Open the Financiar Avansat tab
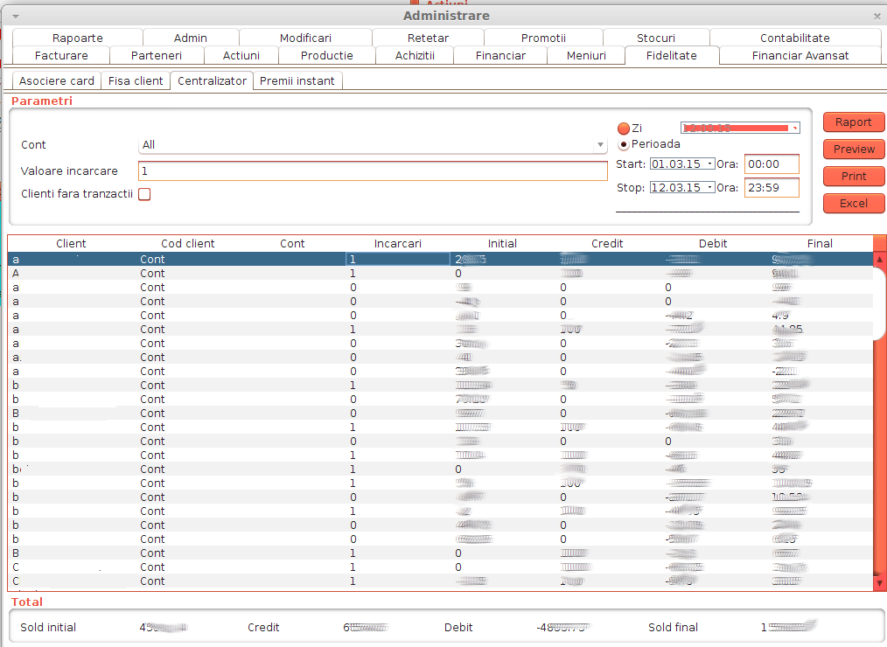 click(800, 55)
